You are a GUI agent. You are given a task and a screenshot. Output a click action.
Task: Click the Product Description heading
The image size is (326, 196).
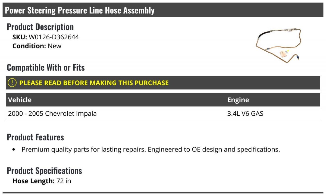[40, 27]
